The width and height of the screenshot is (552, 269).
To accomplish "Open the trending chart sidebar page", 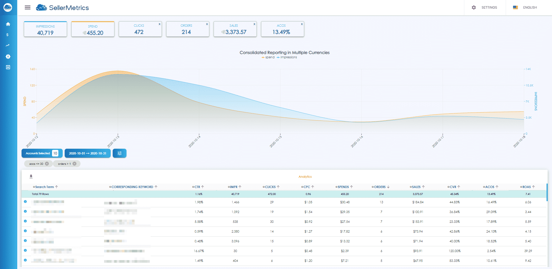I will point(7,45).
